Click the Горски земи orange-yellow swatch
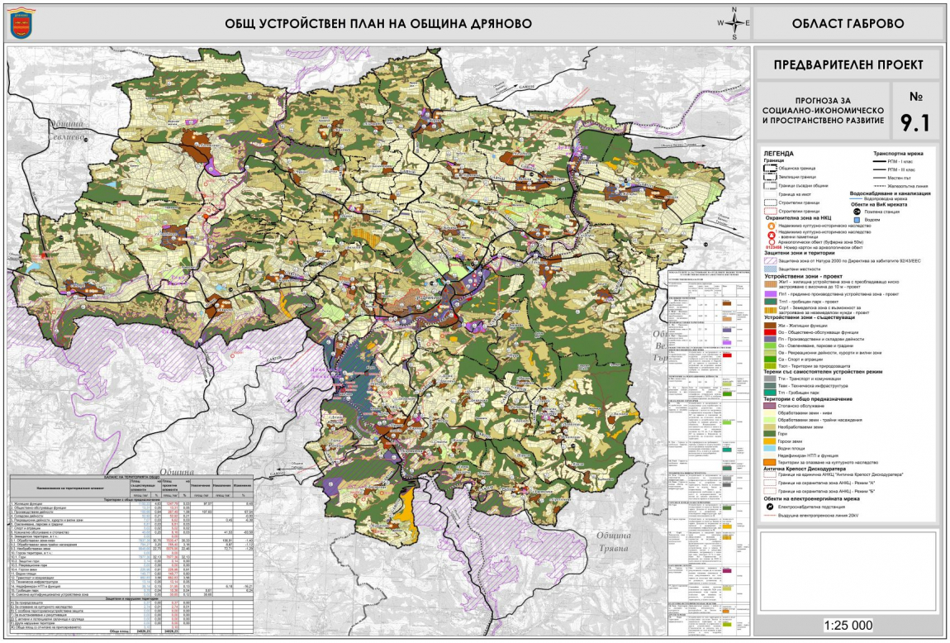 pyautogui.click(x=770, y=441)
